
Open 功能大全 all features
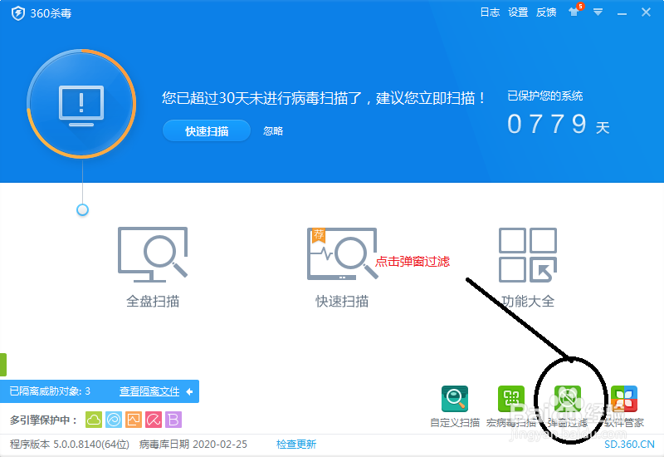528,268
